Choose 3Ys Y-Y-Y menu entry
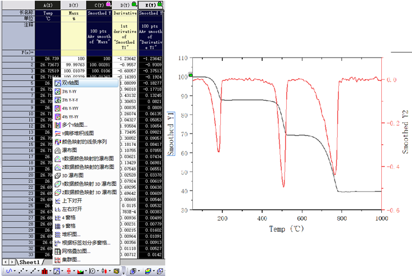Image resolution: width=412 pixels, height=276 pixels. click(x=86, y=100)
